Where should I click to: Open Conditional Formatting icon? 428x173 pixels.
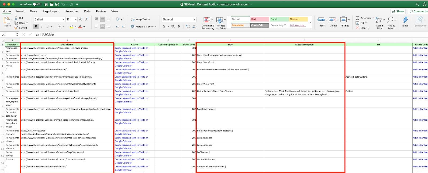point(207,20)
